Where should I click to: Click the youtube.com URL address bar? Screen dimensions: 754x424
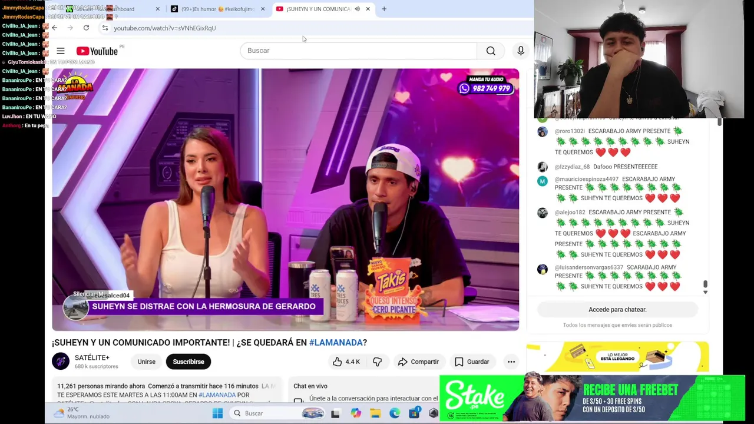pyautogui.click(x=165, y=28)
